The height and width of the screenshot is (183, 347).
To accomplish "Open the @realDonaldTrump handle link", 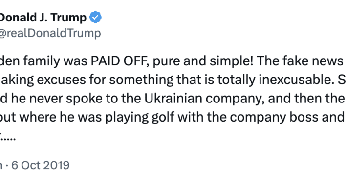I will pyautogui.click(x=50, y=33).
